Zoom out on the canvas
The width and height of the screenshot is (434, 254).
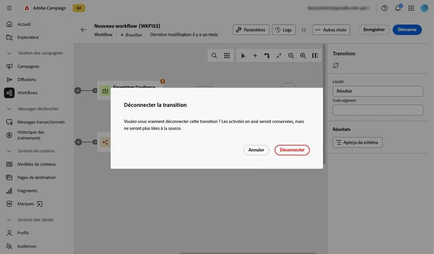[x=291, y=55]
